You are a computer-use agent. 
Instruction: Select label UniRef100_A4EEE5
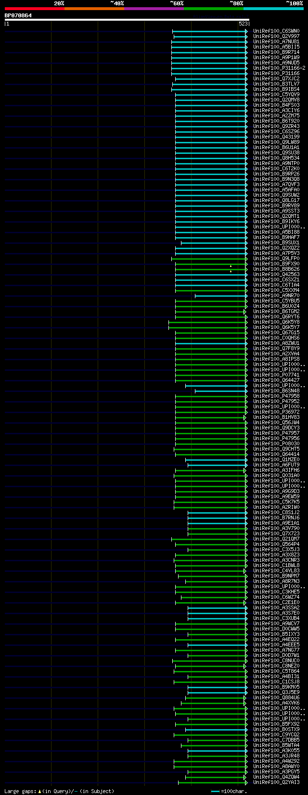(x=276, y=645)
